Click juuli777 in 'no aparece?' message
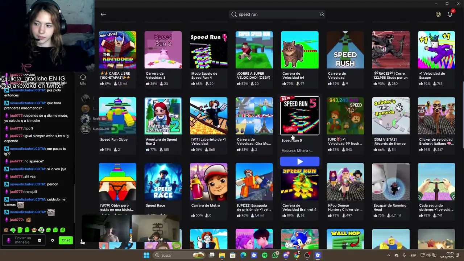The width and height of the screenshot is (464, 261). pos(17,161)
